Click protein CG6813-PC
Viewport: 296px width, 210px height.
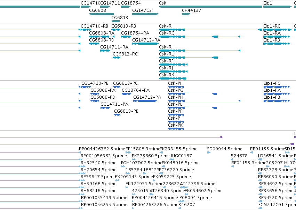tap(117, 87)
